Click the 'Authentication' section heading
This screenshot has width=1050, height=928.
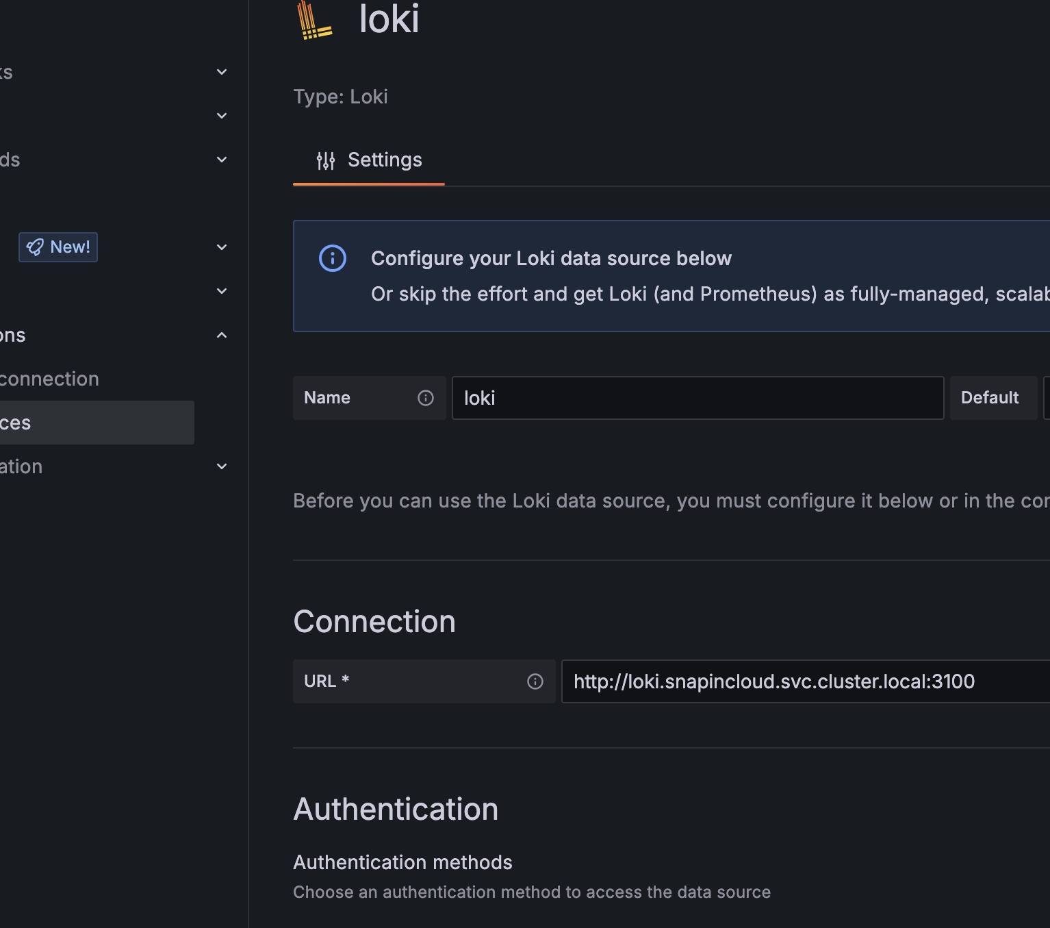[x=396, y=810]
